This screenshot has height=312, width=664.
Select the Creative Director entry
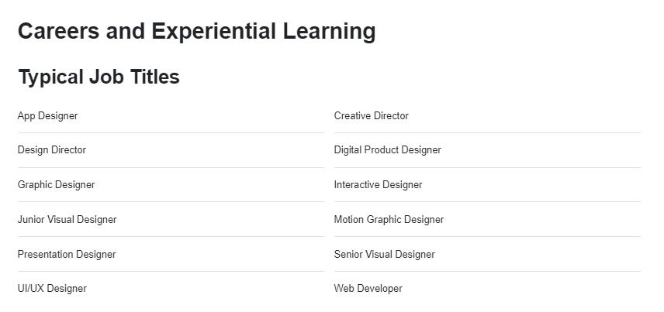click(371, 116)
